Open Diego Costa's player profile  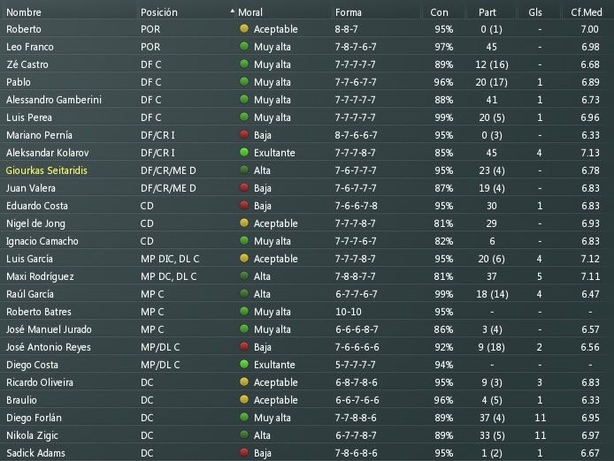click(32, 365)
